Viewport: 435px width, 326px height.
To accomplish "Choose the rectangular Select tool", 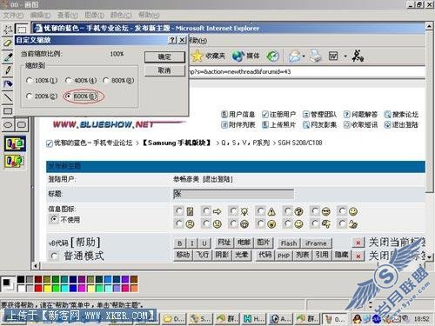I will click(21, 29).
